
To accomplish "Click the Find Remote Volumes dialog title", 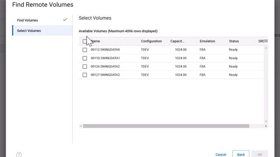I will click(x=43, y=5).
